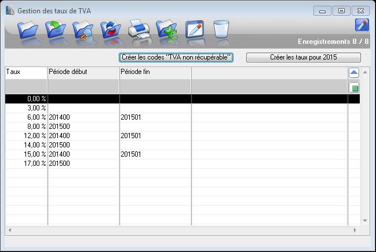The width and height of the screenshot is (376, 252).
Task: Click the filter field under 'Période fin' header
Action: pos(155,86)
